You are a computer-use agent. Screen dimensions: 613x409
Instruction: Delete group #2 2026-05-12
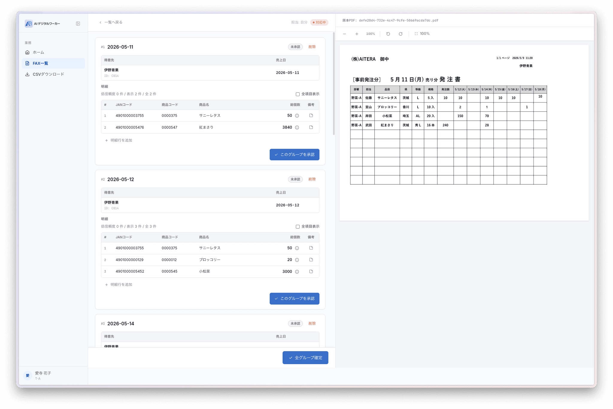[x=312, y=179]
